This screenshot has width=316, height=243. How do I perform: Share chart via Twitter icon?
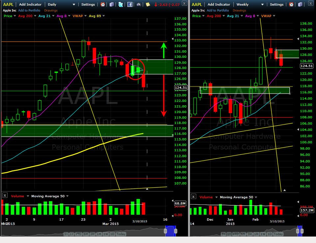(121, 4)
